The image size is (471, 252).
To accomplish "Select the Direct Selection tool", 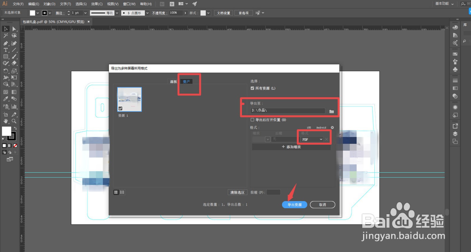I will click(x=14, y=29).
